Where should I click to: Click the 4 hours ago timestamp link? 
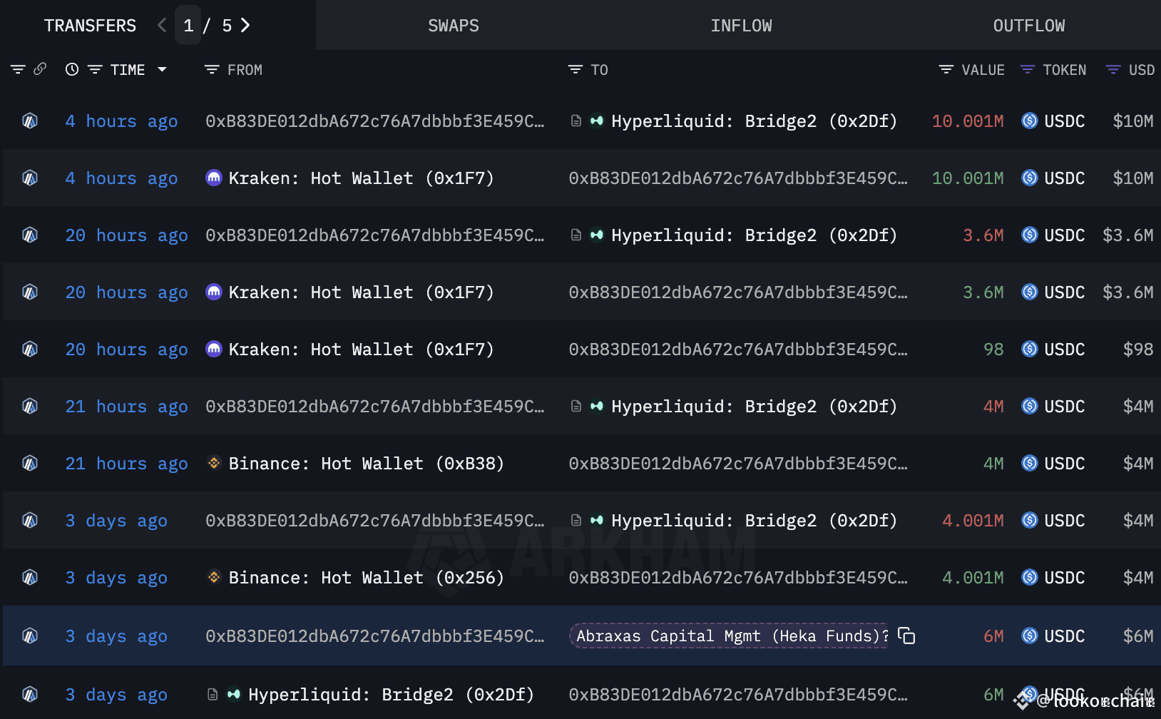(x=120, y=121)
